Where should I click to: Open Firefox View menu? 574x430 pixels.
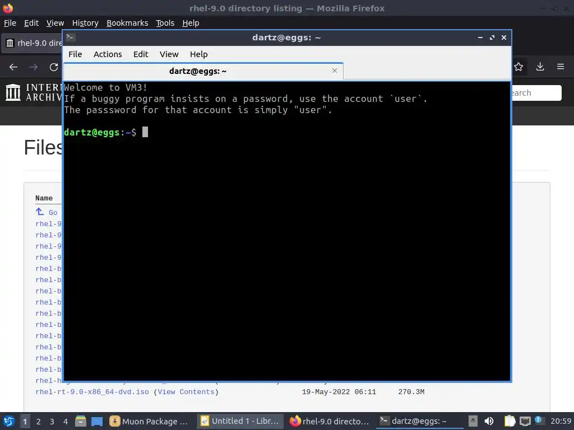click(55, 23)
